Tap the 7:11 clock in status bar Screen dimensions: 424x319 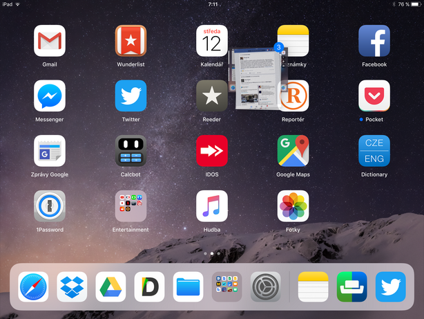(213, 4)
